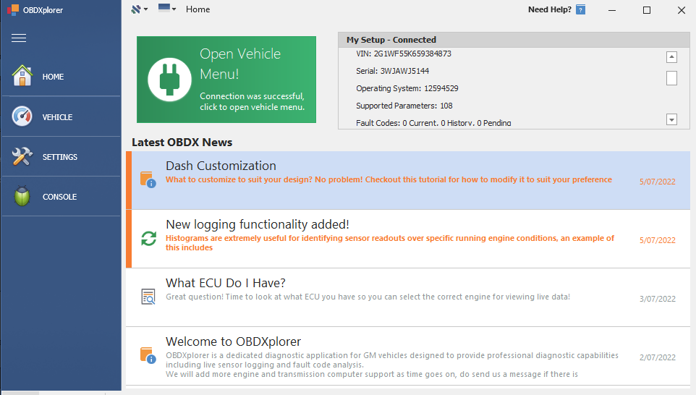The width and height of the screenshot is (696, 395).
Task: Click the Serial: 3WJAWJ5144 line
Action: pyautogui.click(x=392, y=71)
